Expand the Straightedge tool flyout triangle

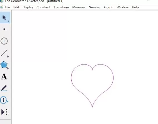(x=8, y=56)
